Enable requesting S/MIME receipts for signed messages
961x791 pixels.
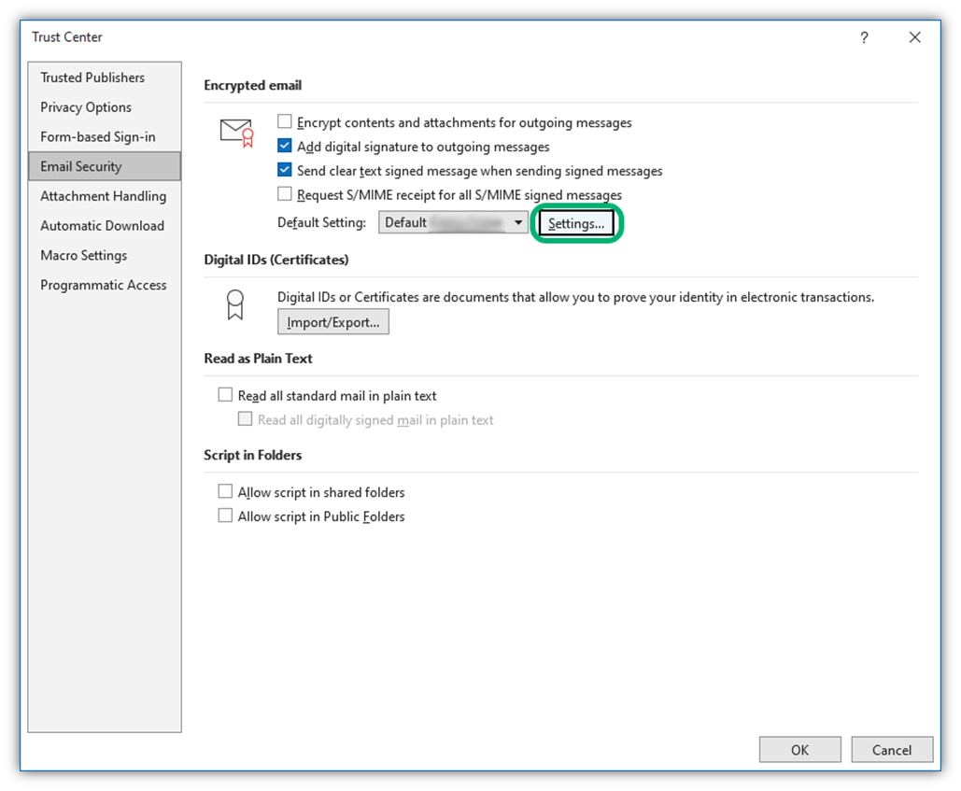tap(285, 193)
